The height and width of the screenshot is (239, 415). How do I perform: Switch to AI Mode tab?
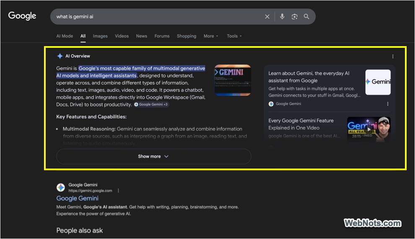[65, 36]
